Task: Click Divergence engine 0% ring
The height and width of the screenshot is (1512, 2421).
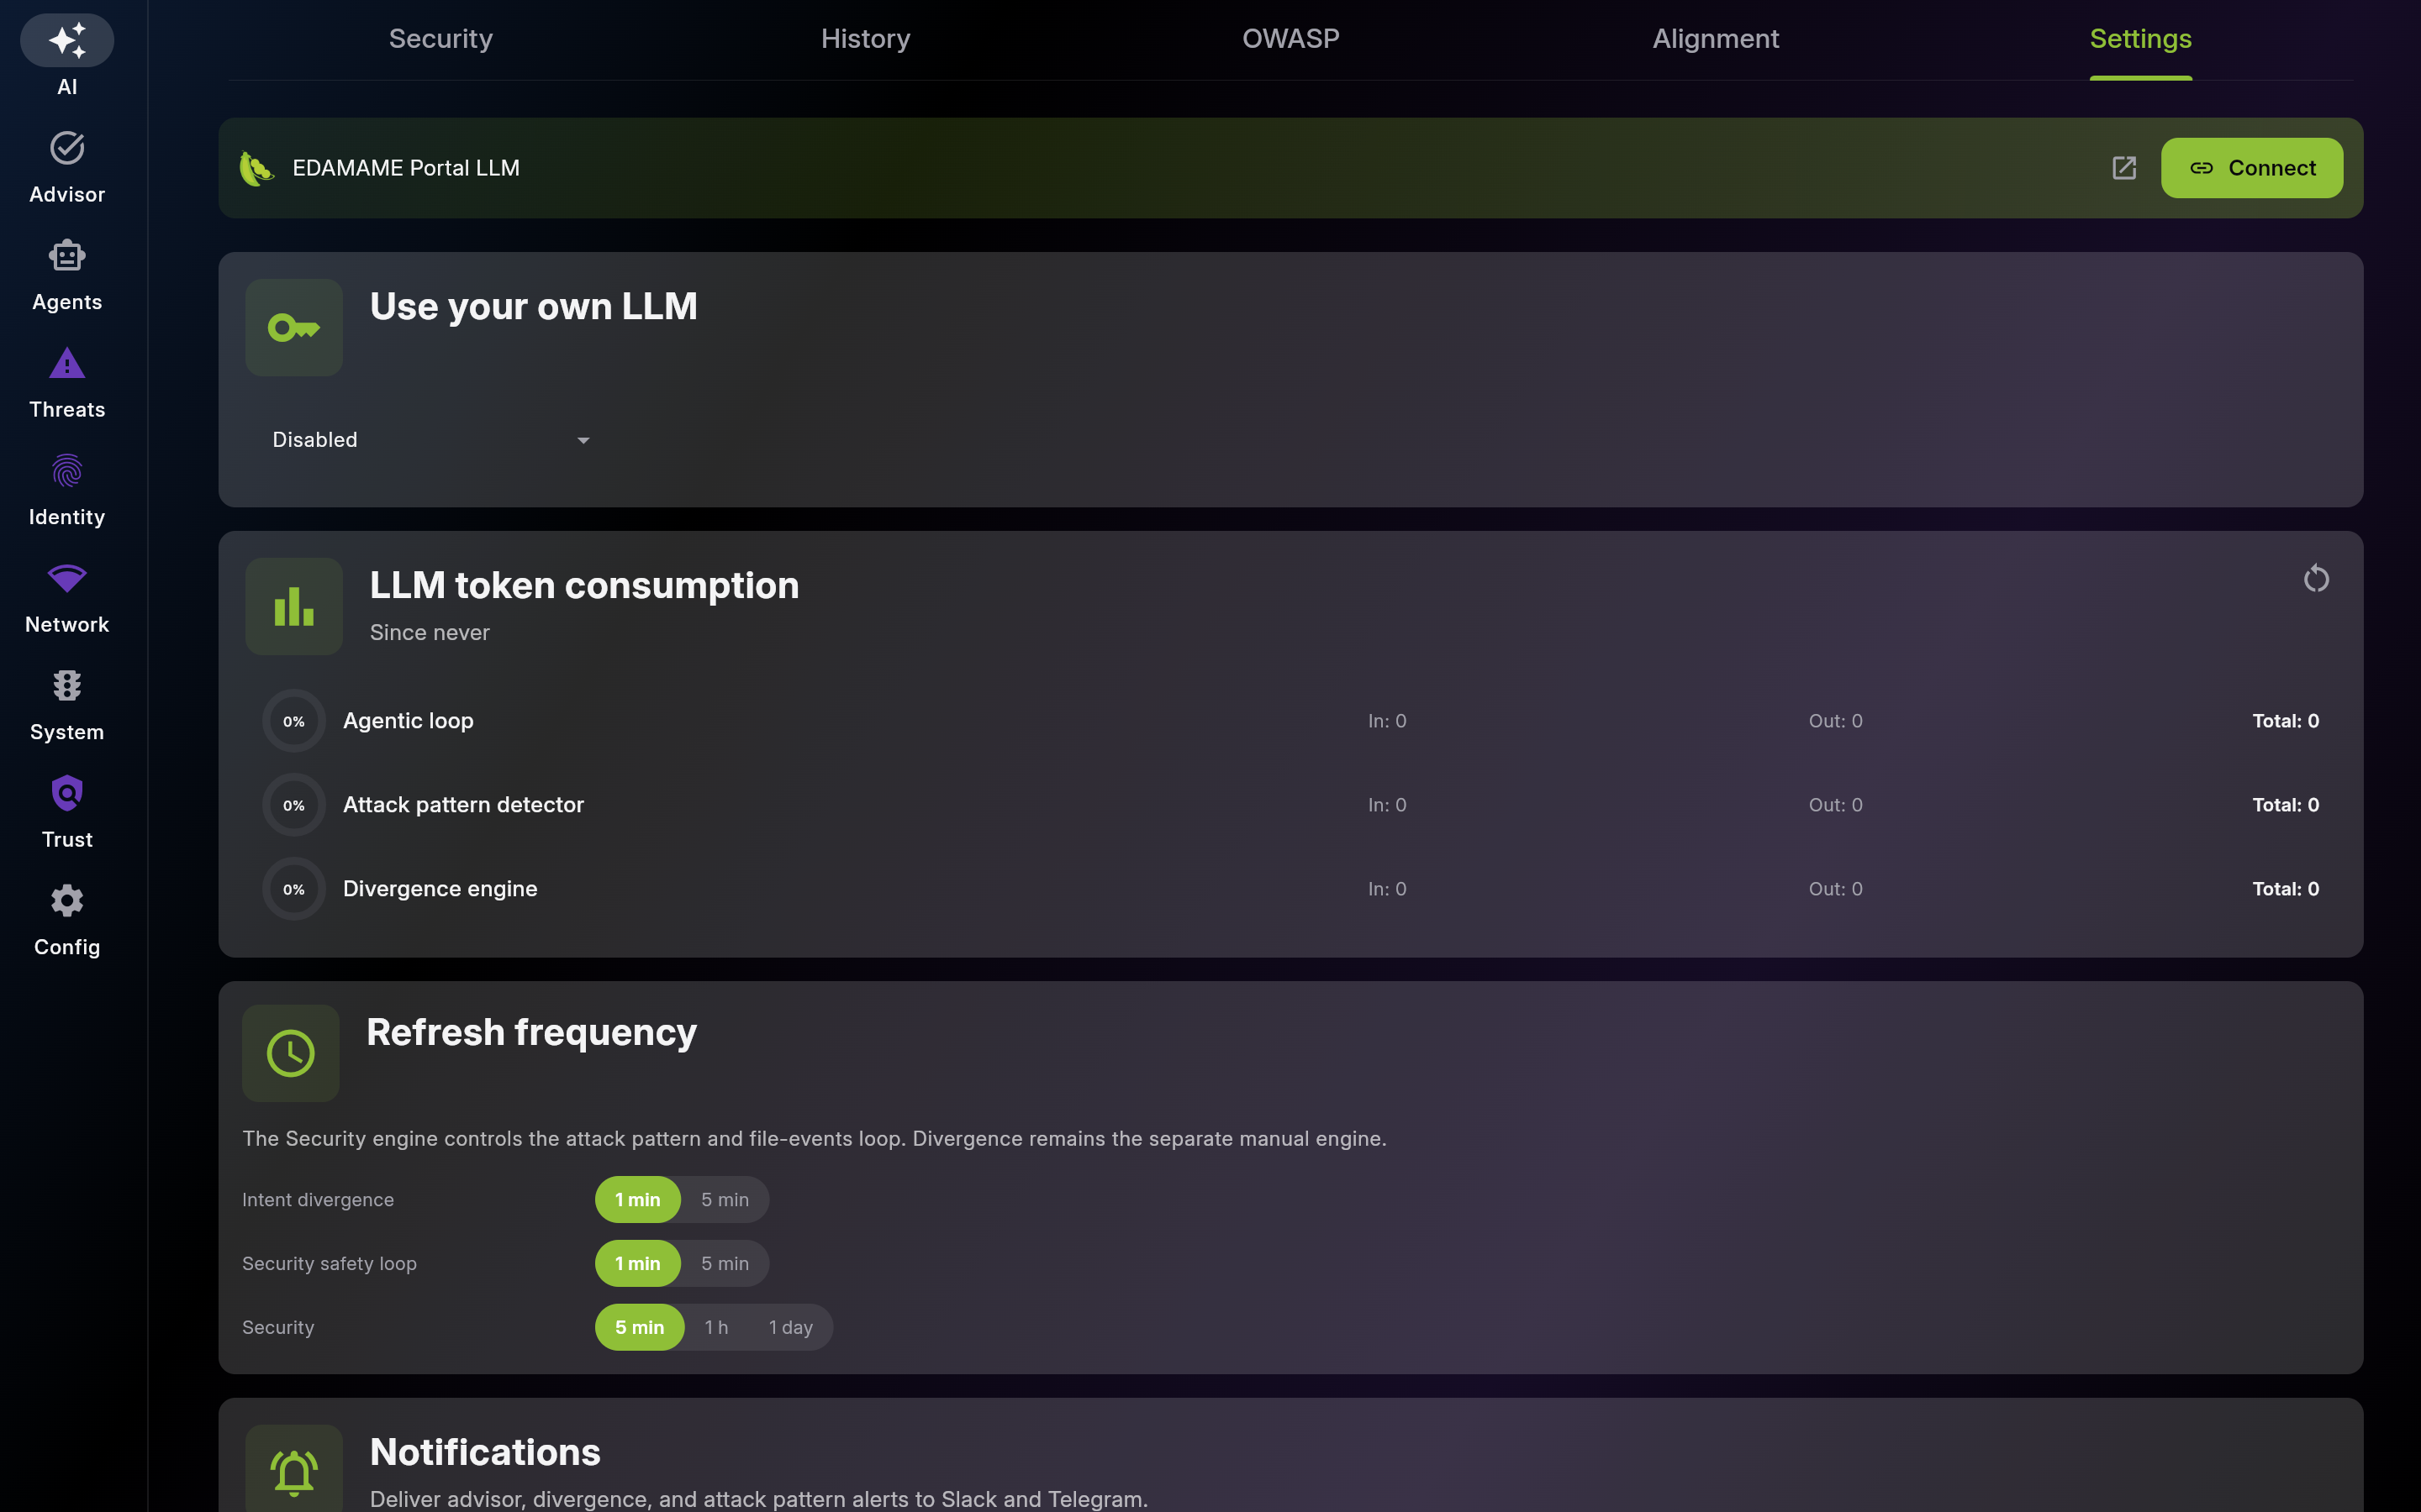Action: click(294, 889)
